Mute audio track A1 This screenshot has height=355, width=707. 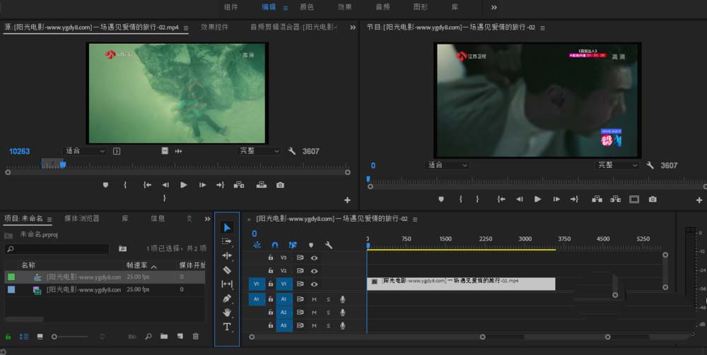tap(314, 299)
